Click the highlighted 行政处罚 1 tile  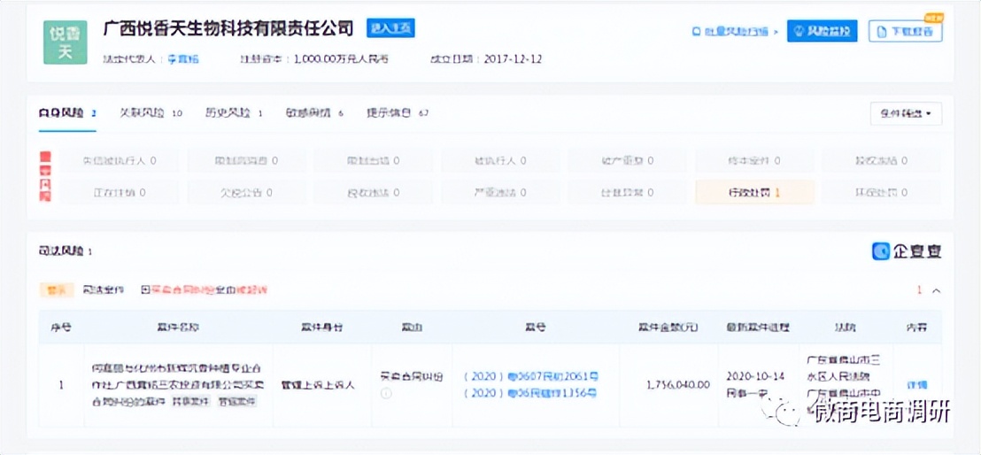coord(754,193)
